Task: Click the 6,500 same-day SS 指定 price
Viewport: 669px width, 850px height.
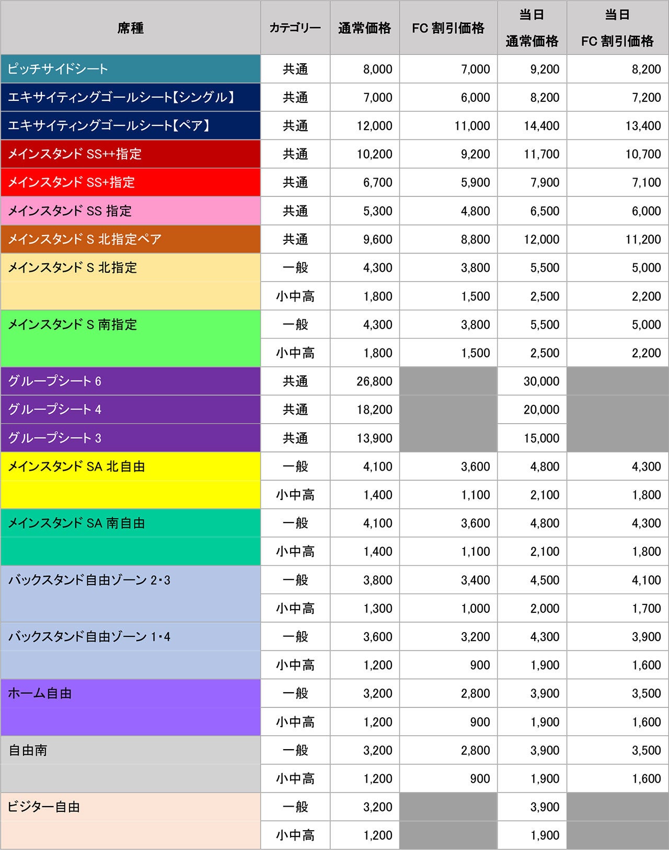Action: click(x=532, y=211)
